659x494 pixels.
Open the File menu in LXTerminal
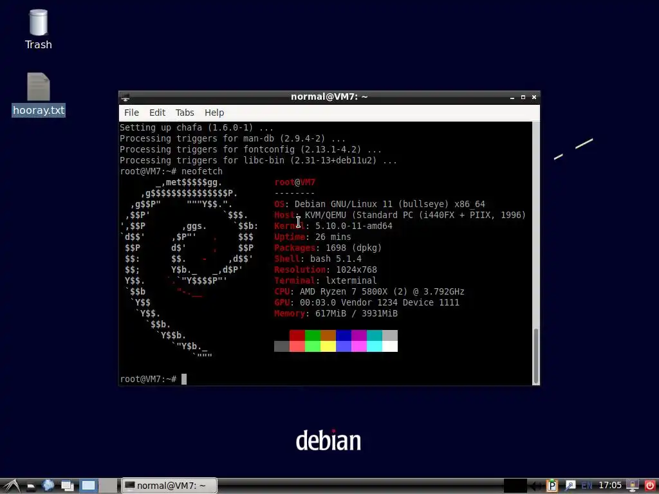pyautogui.click(x=131, y=113)
